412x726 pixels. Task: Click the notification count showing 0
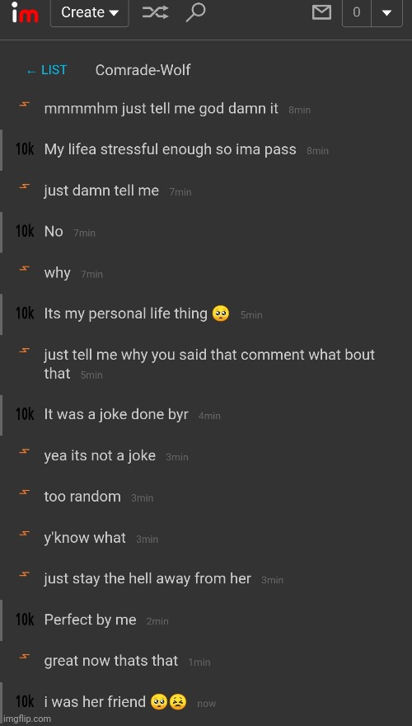[x=357, y=13]
